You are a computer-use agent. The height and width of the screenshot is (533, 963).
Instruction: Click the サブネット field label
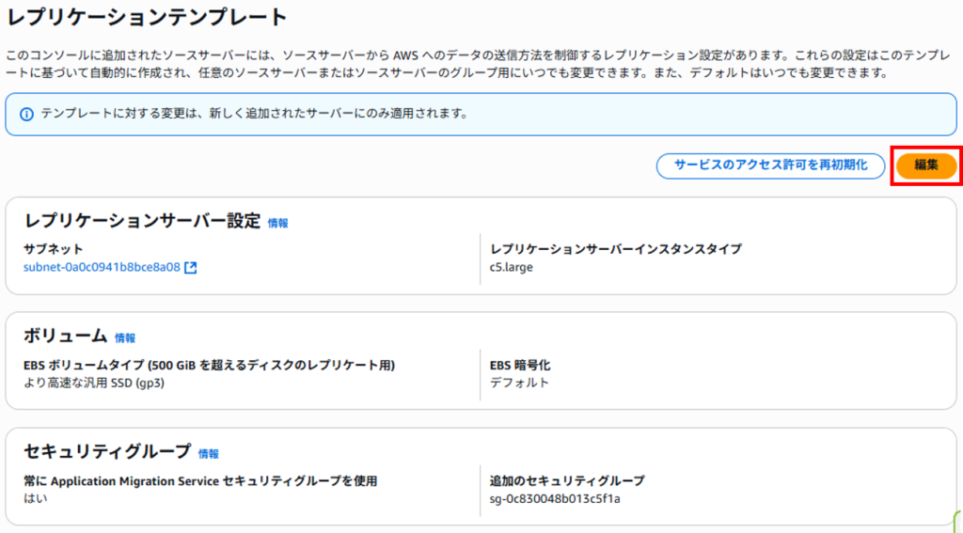[53, 249]
